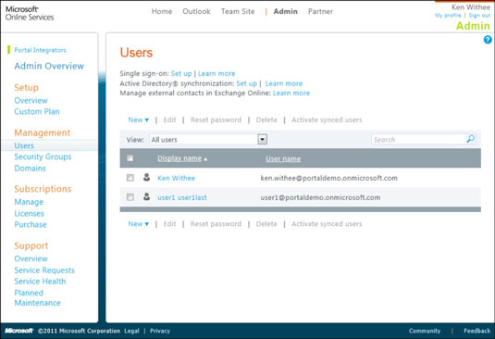This screenshot has width=495, height=339.
Task: Check the box for user1 user1last
Action: (x=130, y=197)
